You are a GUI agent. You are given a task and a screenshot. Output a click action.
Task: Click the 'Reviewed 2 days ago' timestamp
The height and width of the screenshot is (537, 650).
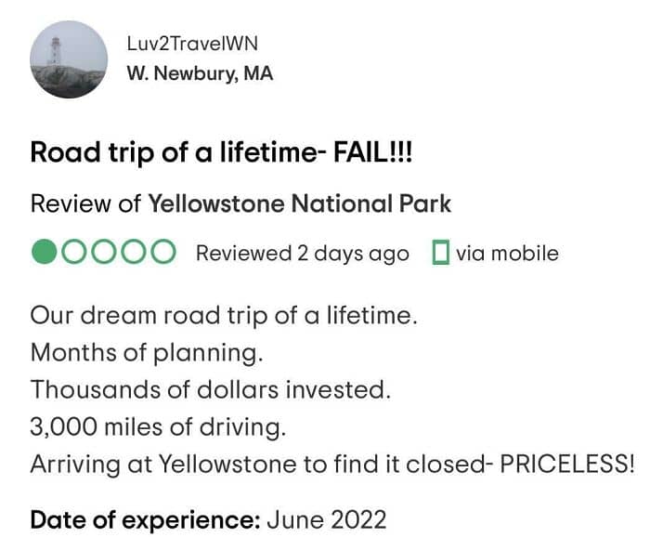click(302, 253)
